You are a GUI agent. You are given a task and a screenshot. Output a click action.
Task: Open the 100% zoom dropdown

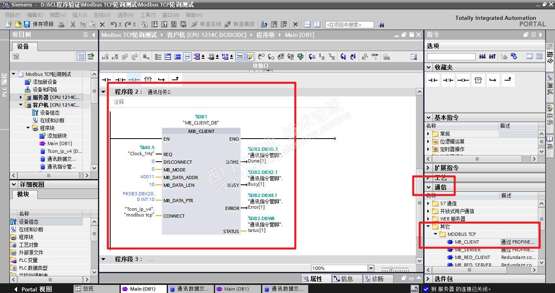coord(370,268)
